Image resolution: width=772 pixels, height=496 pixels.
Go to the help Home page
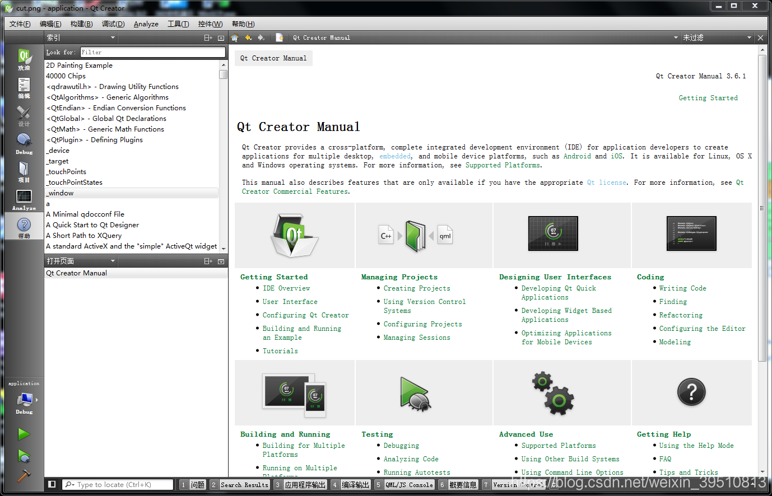click(x=235, y=38)
